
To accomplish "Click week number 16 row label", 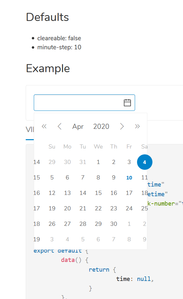I will (x=37, y=193).
